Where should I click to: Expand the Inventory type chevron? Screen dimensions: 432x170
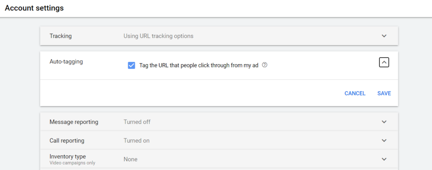tap(384, 159)
